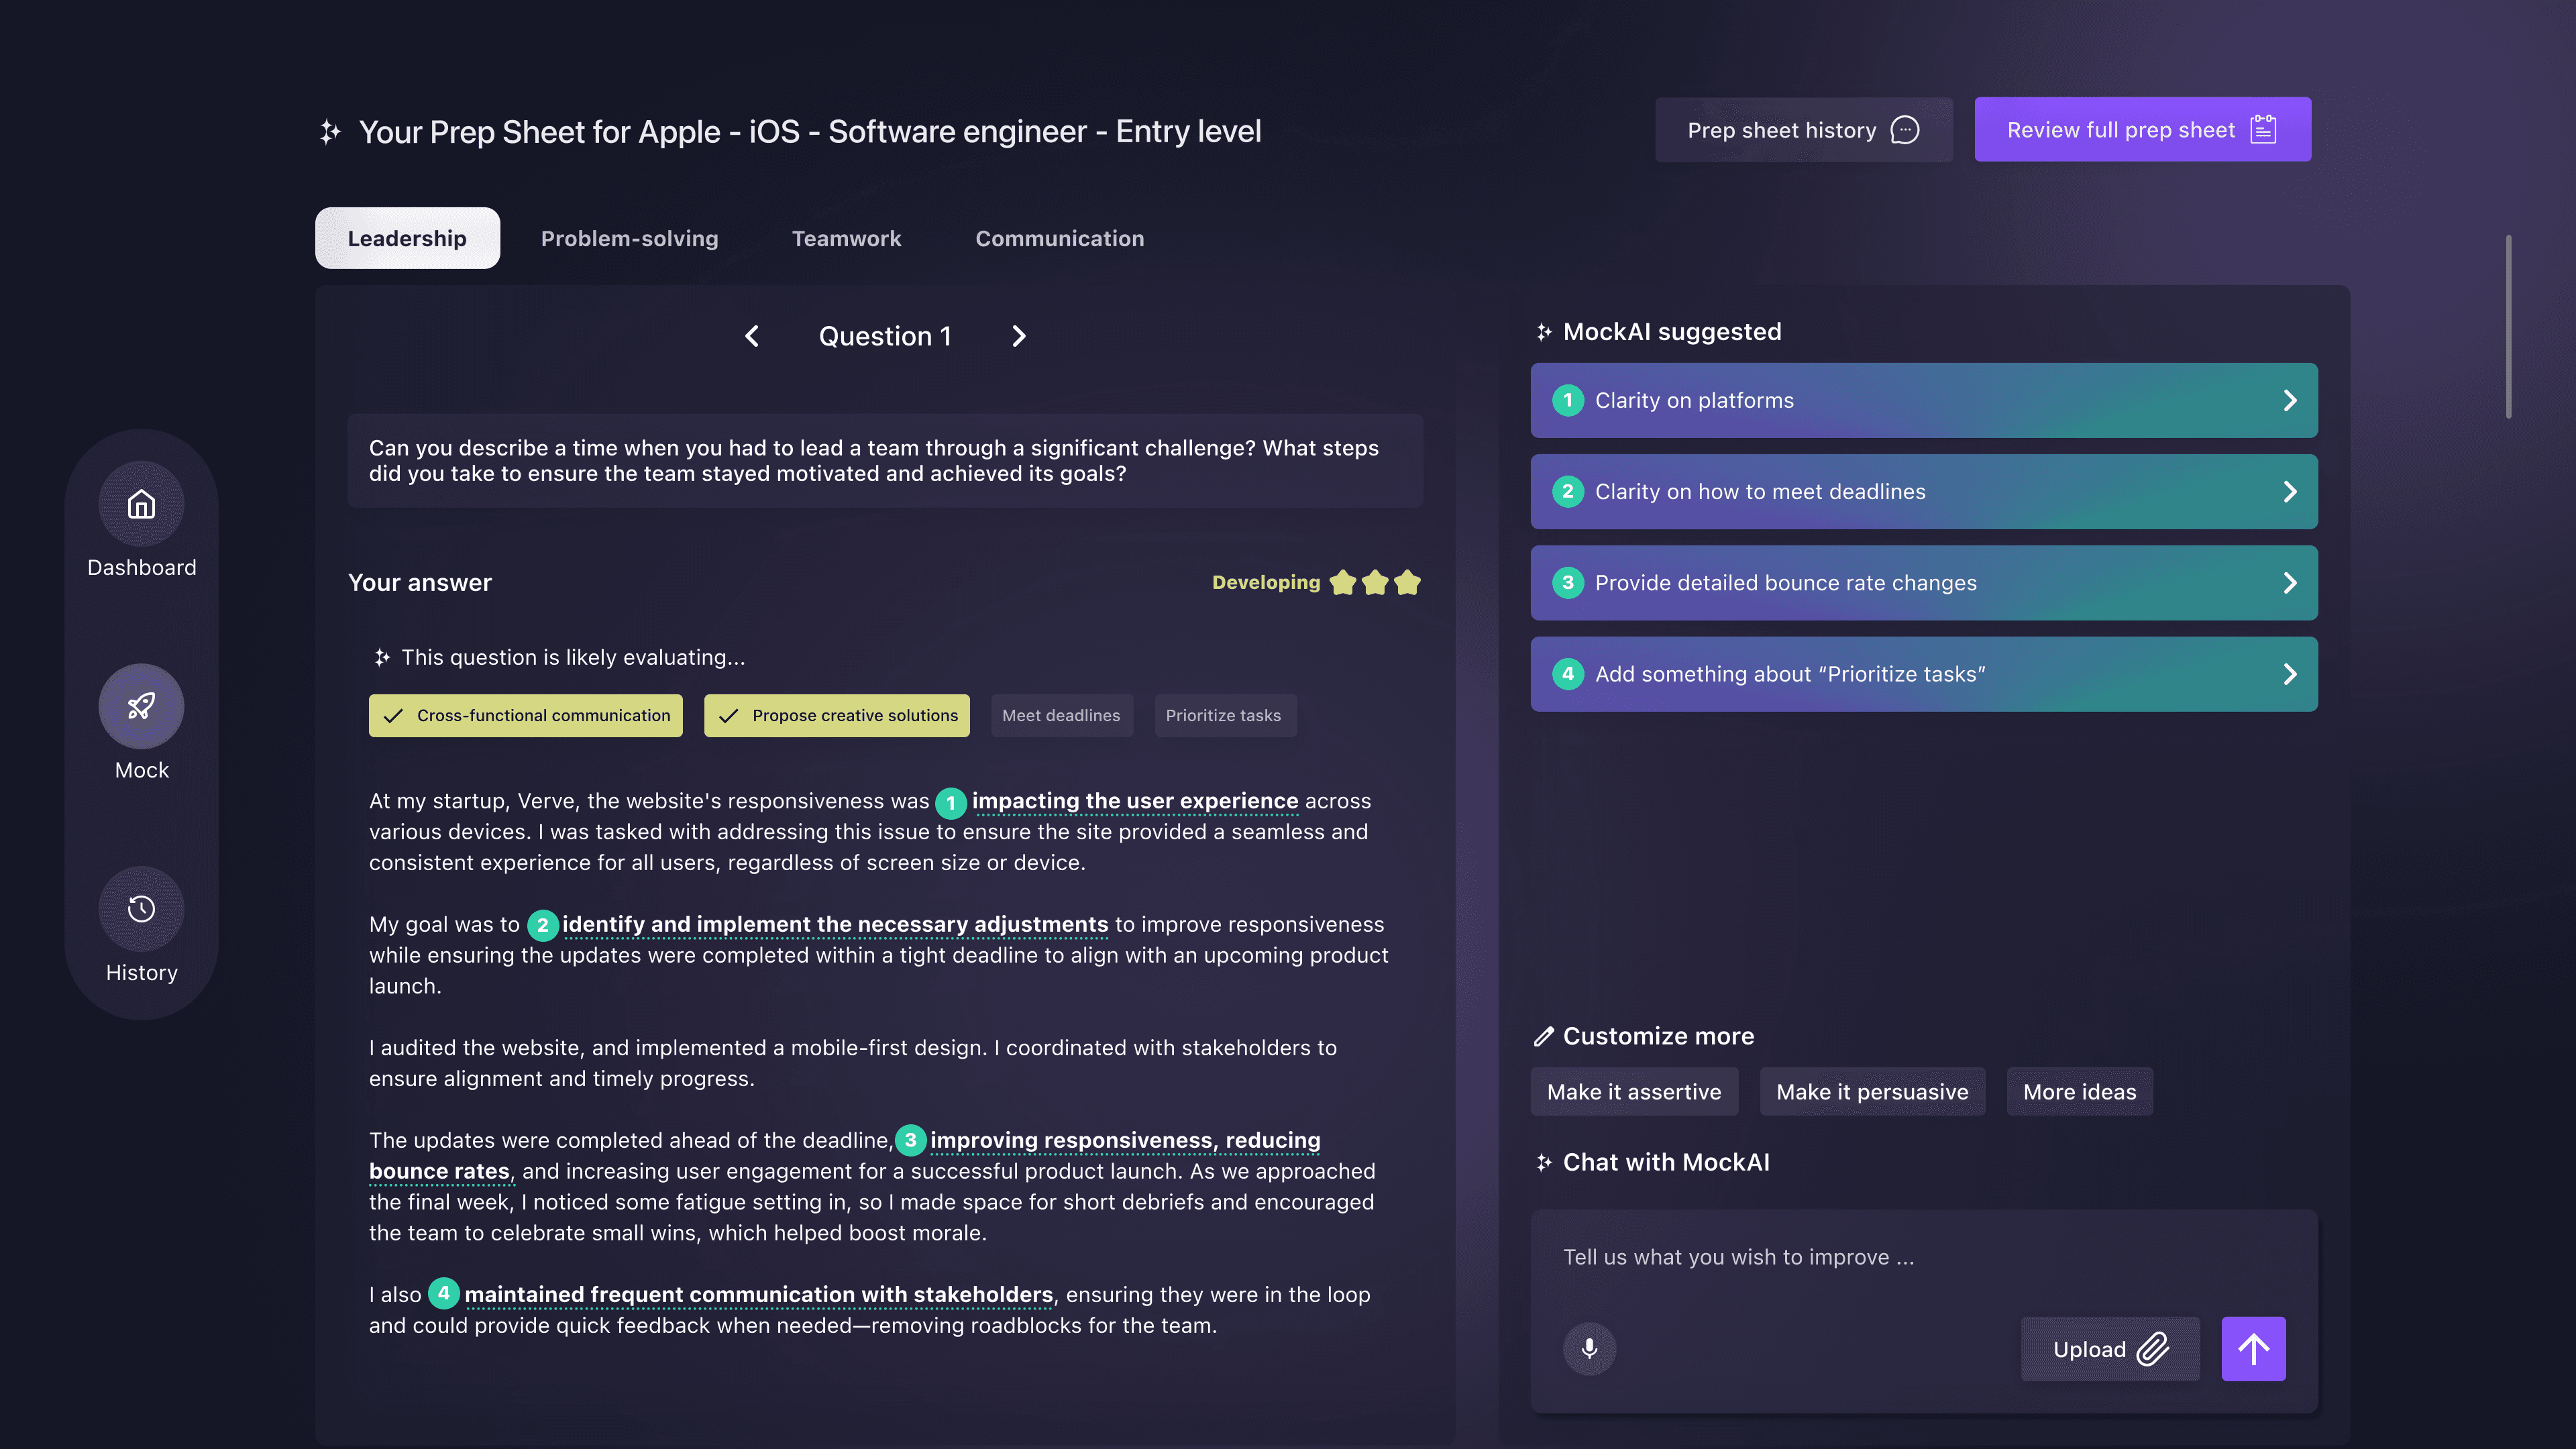The image size is (2576, 1449).
Task: Click Review full prep sheet button
Action: point(2142,130)
